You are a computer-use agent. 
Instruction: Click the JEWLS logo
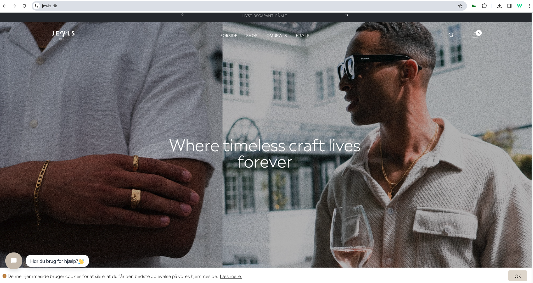click(63, 34)
